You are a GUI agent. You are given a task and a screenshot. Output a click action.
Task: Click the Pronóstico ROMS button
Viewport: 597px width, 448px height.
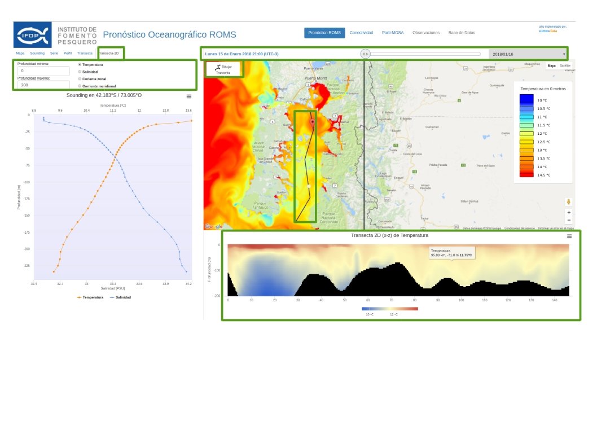324,33
